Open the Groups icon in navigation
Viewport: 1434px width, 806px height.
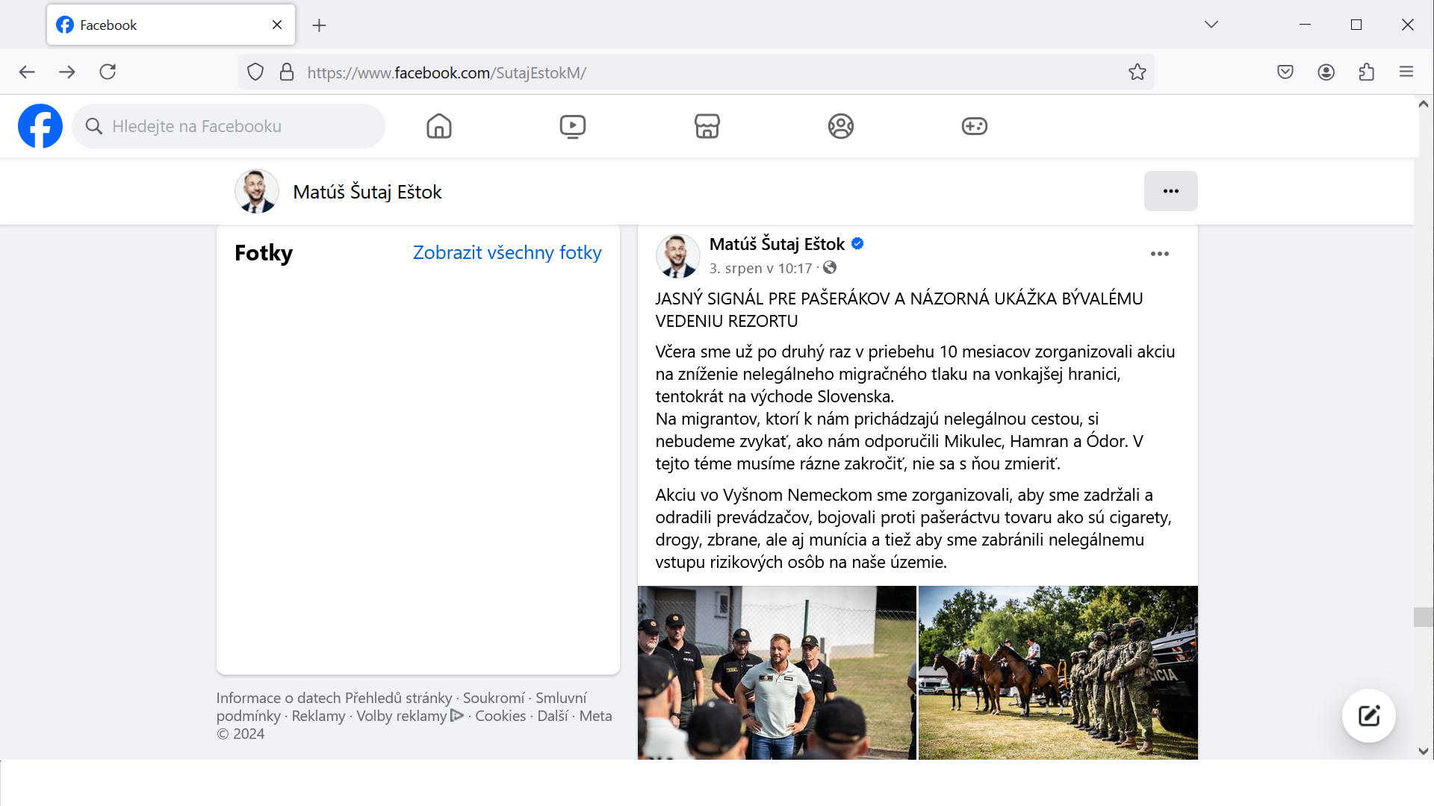pos(840,126)
